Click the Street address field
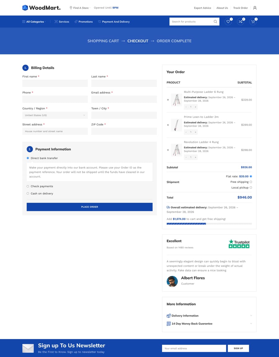The height and width of the screenshot is (357, 279). pyautogui.click(x=55, y=131)
